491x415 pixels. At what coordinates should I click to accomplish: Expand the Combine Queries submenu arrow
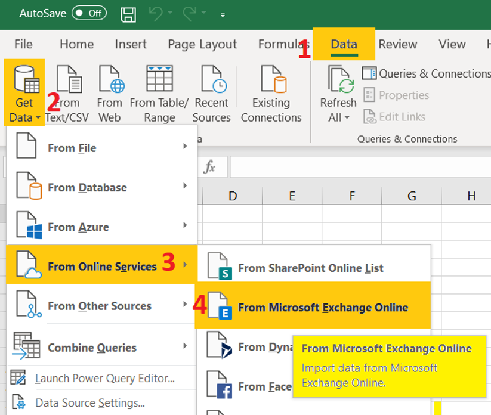point(185,345)
